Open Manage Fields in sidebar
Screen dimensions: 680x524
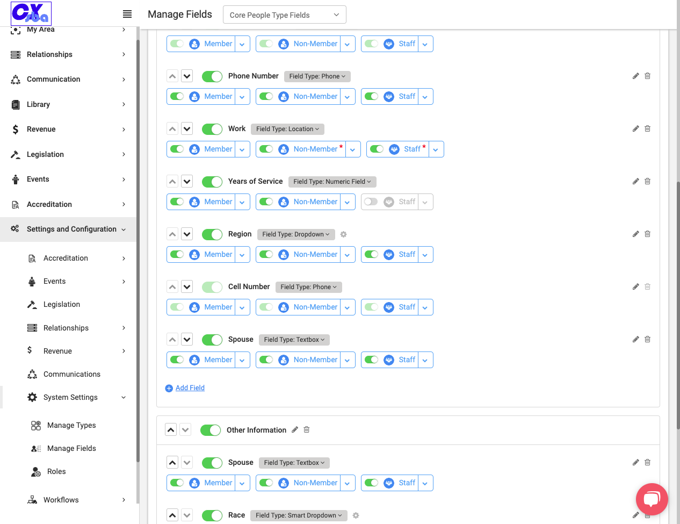[71, 448]
